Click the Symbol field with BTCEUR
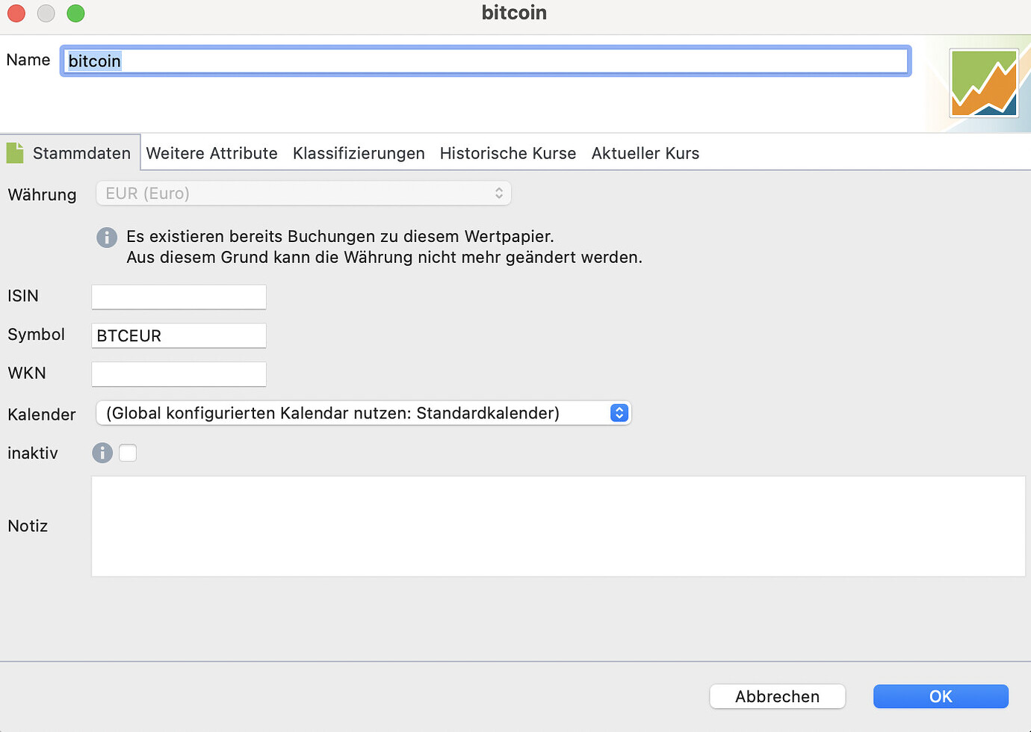This screenshot has width=1031, height=732. point(179,335)
